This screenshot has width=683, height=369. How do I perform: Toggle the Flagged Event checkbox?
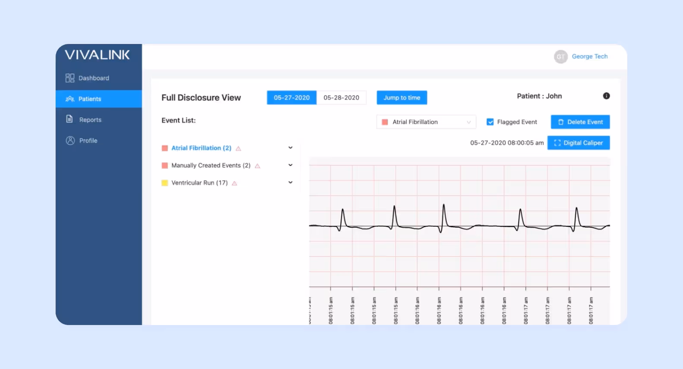490,122
